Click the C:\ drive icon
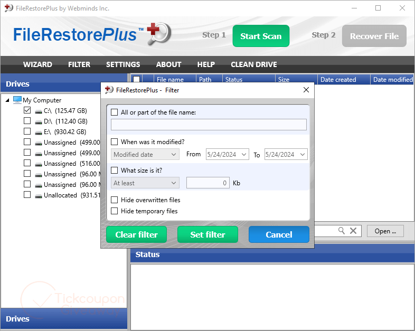This screenshot has width=415, height=331. click(39, 111)
